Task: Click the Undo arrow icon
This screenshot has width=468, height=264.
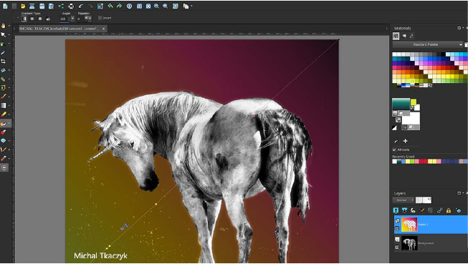Action: point(81,6)
